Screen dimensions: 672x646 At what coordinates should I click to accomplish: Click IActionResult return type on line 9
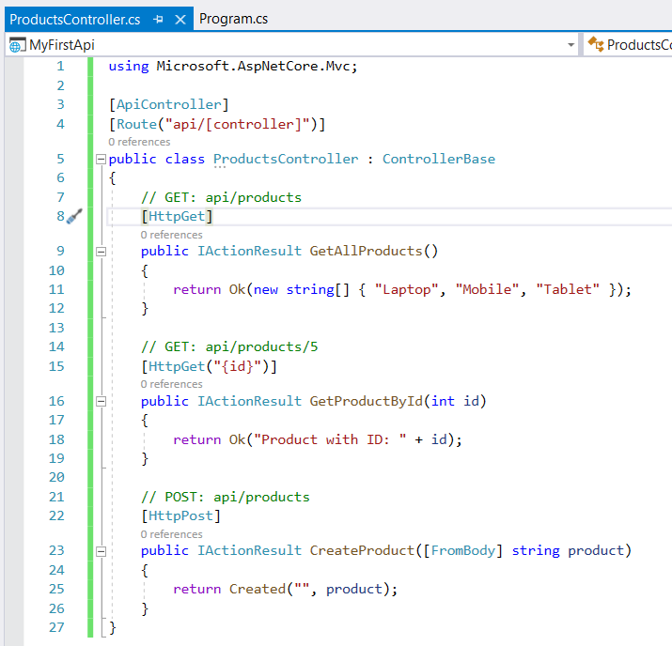tap(249, 251)
